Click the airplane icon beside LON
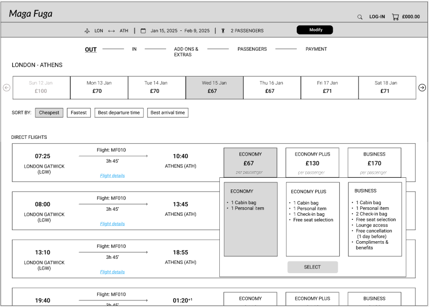Viewport: 429px width, 307px height. (87, 31)
